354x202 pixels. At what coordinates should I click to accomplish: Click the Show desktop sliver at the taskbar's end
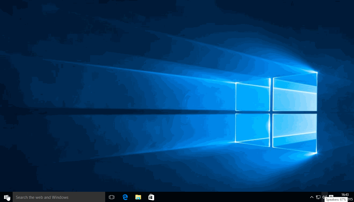[x=353, y=197]
